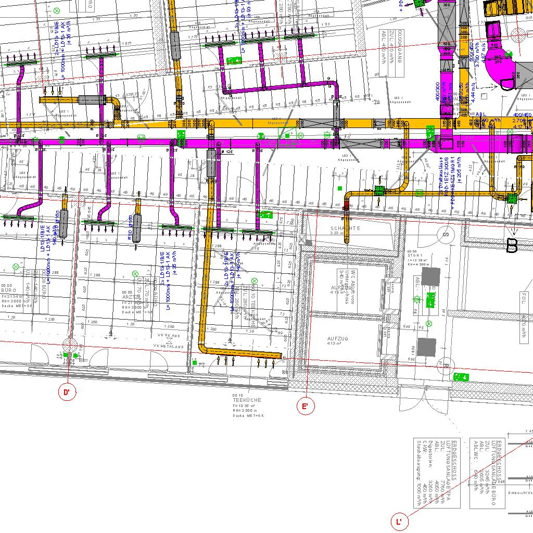Click the AUFZUG 4.13 m² room label
The height and width of the screenshot is (533, 533).
click(338, 341)
